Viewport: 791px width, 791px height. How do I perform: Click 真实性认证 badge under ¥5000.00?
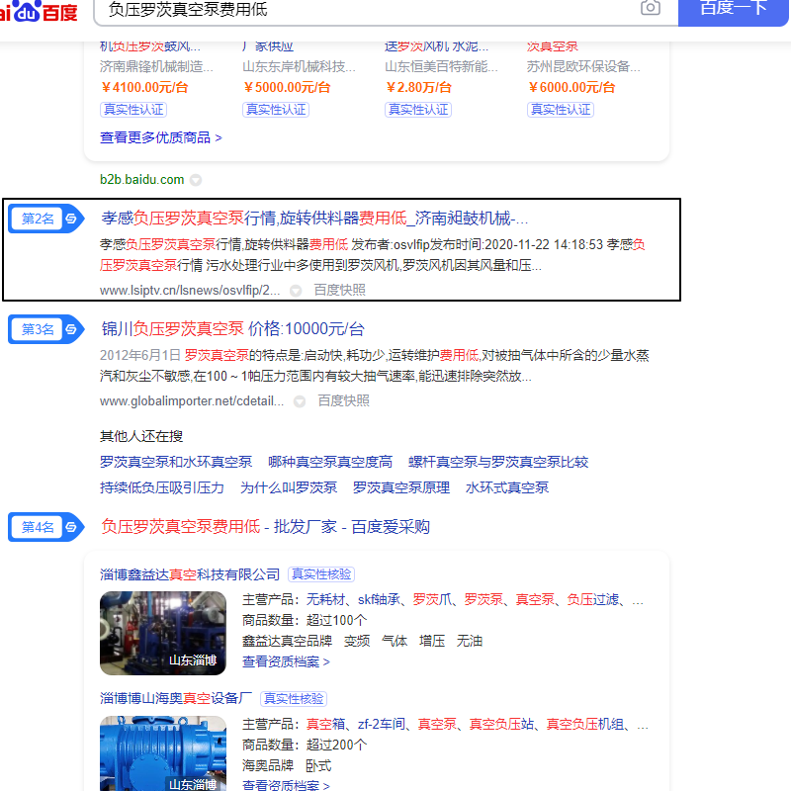click(x=276, y=110)
